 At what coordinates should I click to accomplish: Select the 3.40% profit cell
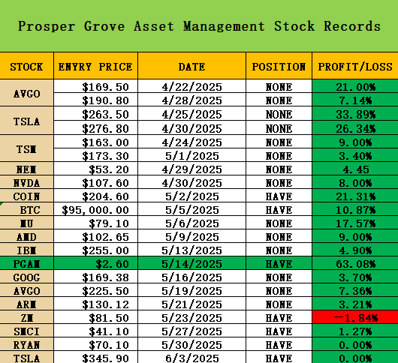pos(355,155)
